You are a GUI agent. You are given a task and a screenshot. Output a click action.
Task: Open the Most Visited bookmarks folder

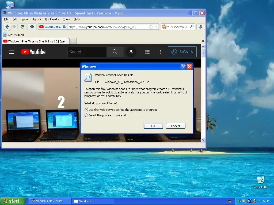tap(14, 35)
